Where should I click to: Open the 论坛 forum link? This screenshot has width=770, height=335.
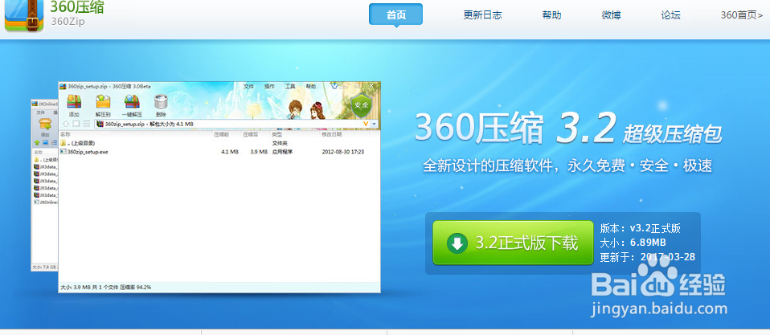click(671, 15)
